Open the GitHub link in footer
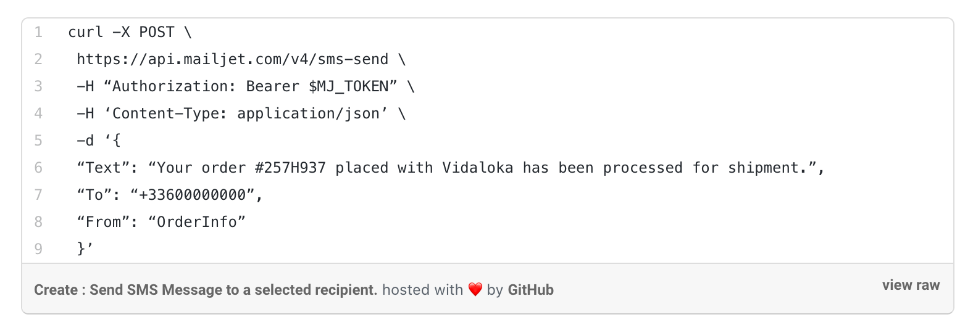Screen dimensions: 973x333 tap(530, 290)
